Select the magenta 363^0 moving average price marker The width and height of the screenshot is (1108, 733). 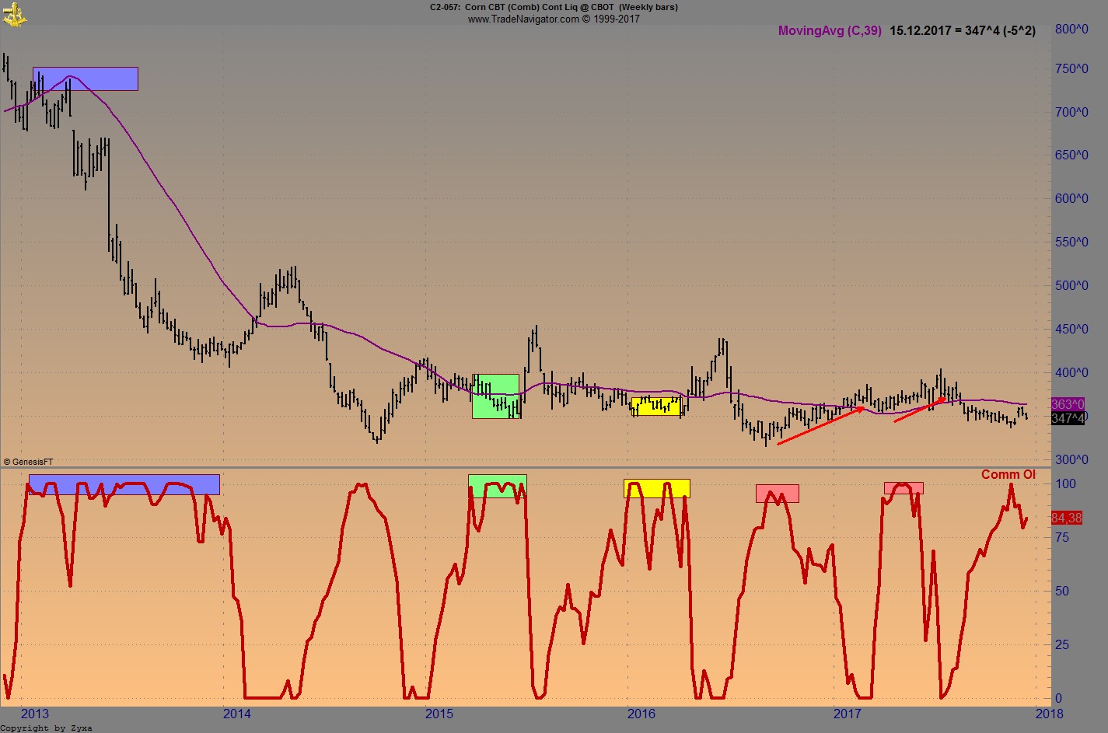pyautogui.click(x=1066, y=404)
